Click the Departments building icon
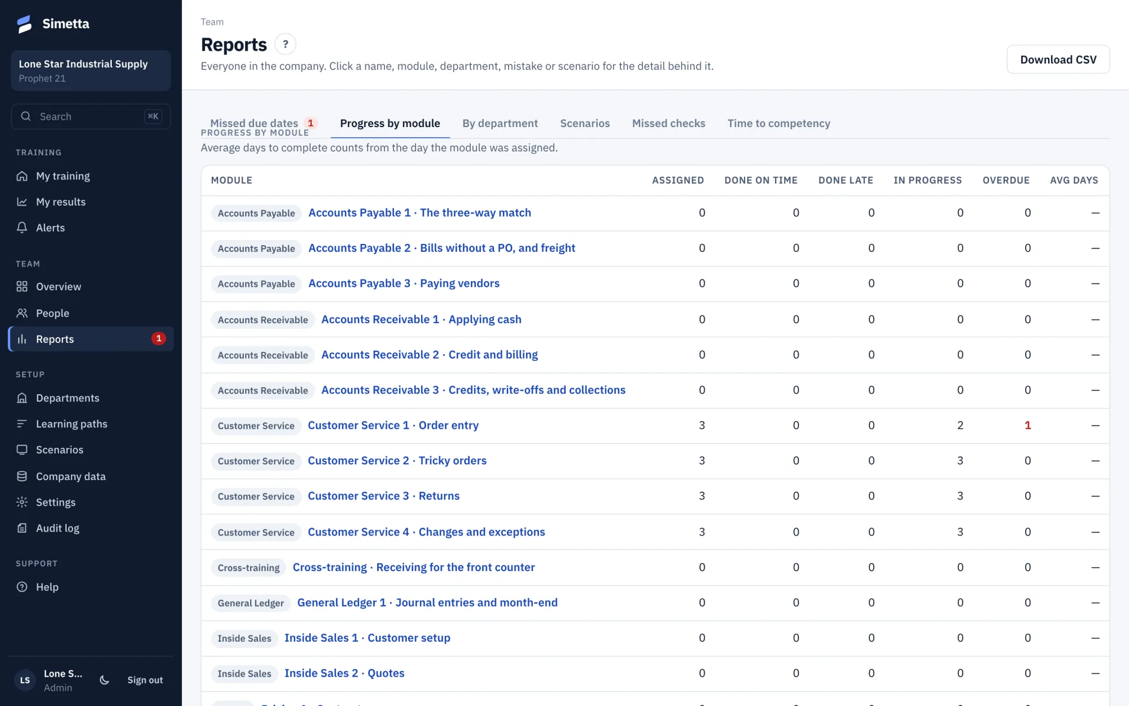1129x706 pixels. pos(22,398)
